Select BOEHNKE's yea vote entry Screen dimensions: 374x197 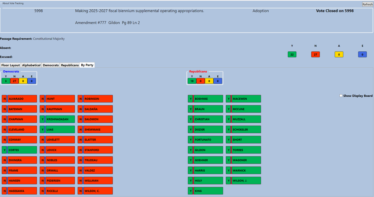pyautogui.click(x=206, y=99)
